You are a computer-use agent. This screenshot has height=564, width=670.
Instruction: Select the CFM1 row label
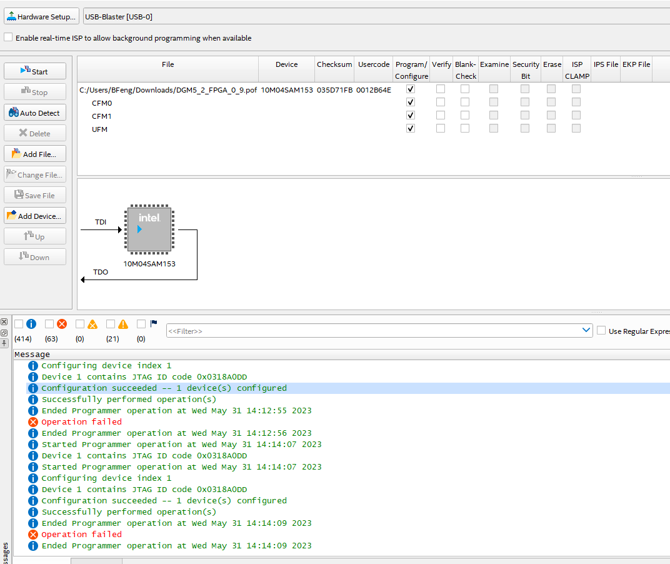(x=102, y=116)
